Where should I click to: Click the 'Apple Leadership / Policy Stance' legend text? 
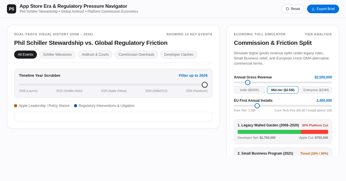[x=44, y=106]
